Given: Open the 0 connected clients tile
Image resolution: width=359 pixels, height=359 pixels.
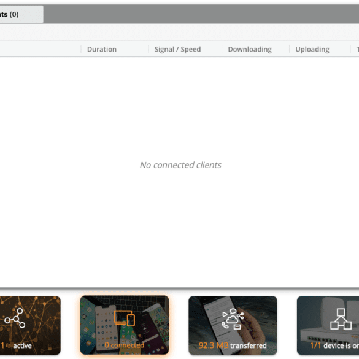Looking at the screenshot, I should coord(125,325).
